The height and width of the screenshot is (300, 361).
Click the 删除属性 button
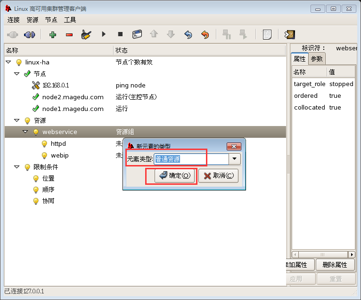coord(335,265)
